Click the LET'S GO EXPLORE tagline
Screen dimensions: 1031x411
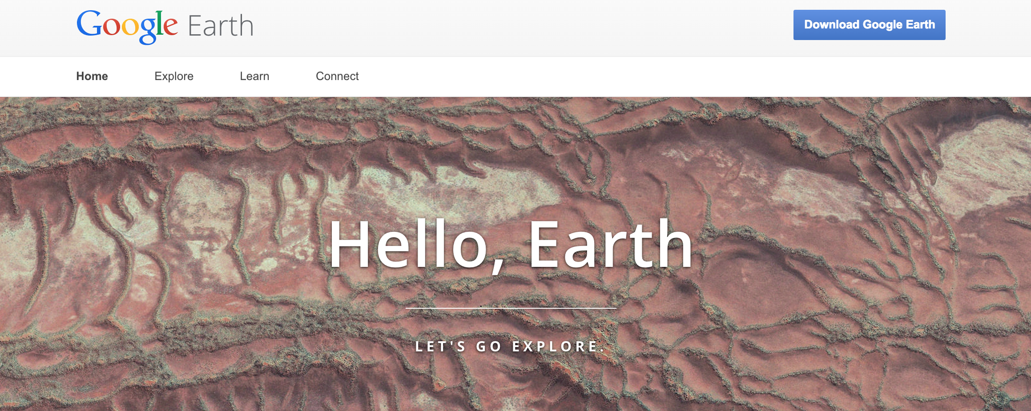tap(511, 347)
